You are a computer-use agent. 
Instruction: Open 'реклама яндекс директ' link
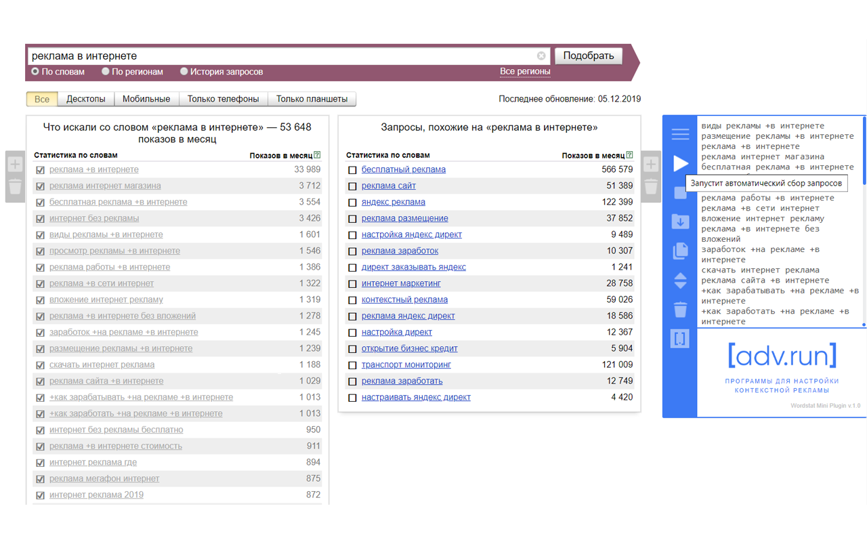click(x=408, y=316)
